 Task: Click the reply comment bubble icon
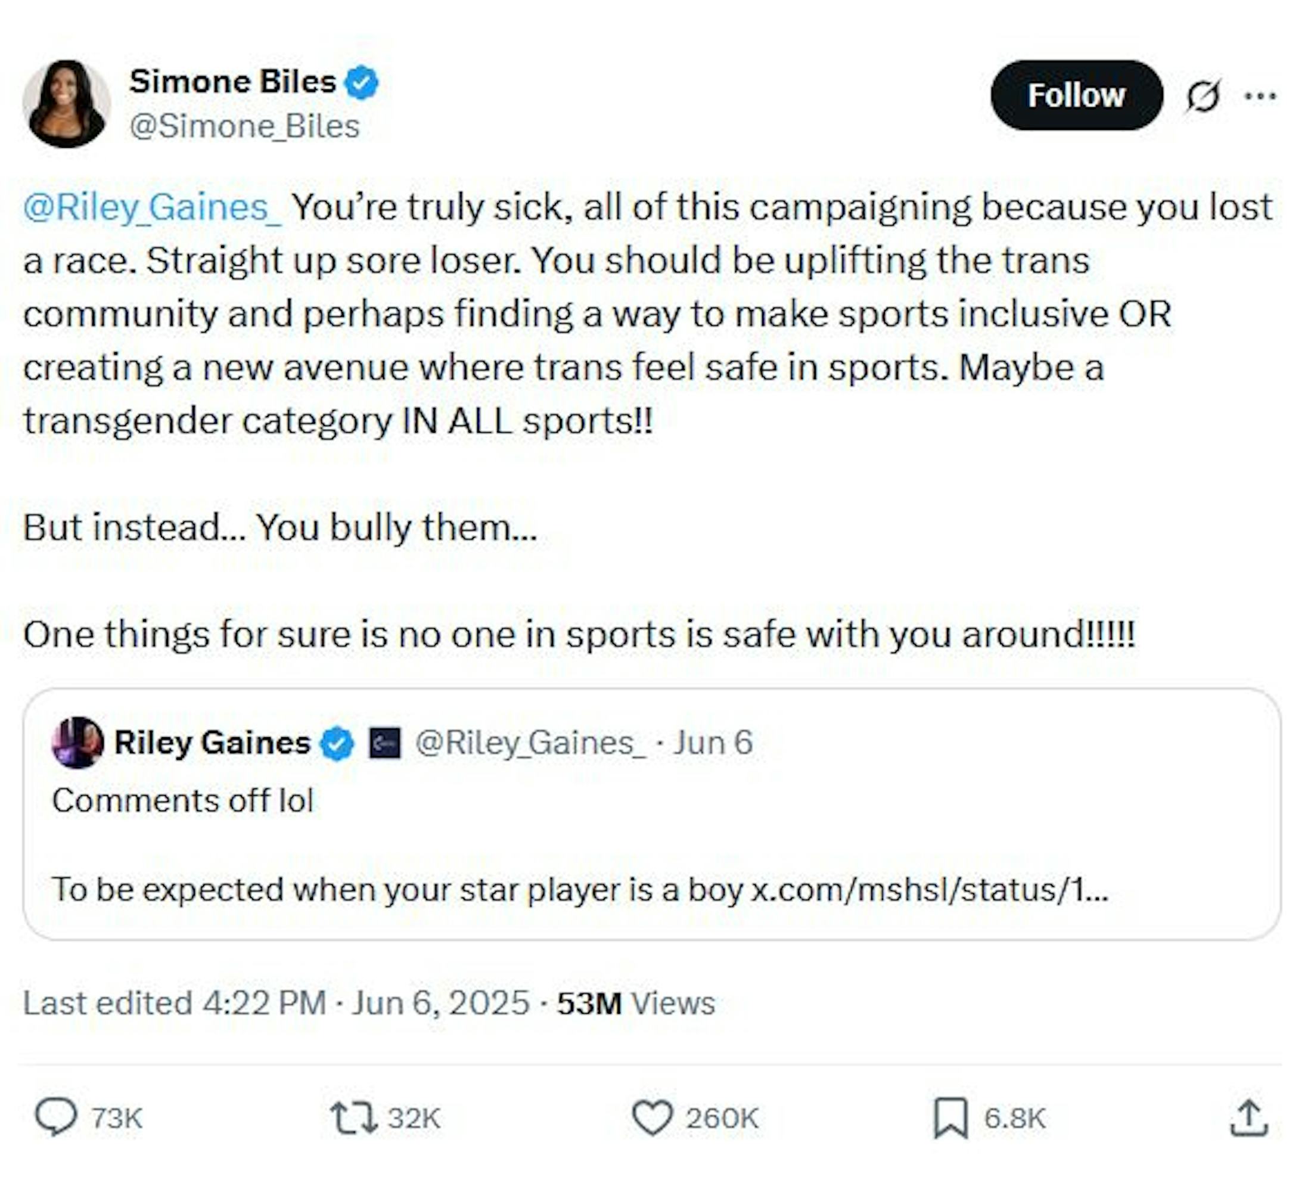[56, 1117]
